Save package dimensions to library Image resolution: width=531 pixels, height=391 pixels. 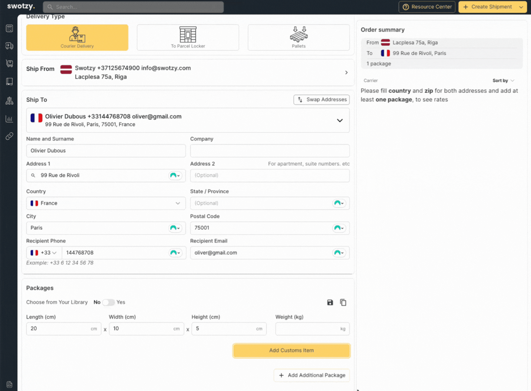(x=330, y=302)
